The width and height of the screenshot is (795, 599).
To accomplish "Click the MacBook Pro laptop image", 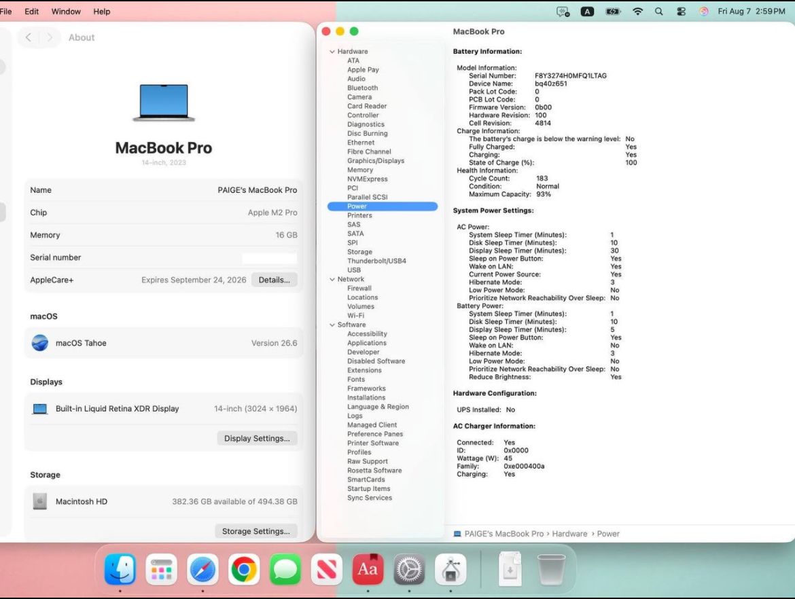I will point(164,103).
